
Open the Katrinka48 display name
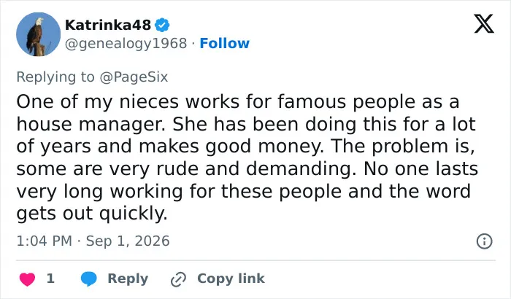coord(108,25)
